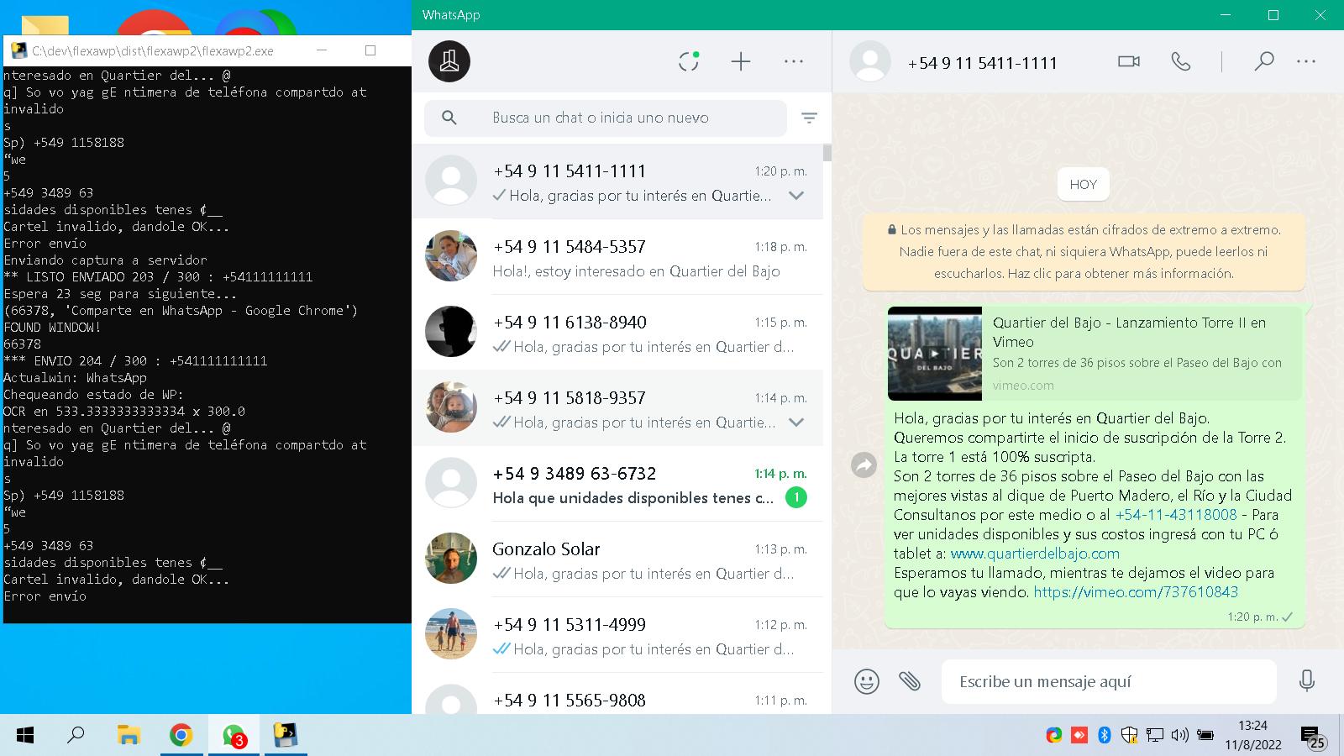This screenshot has height=756, width=1344.
Task: Click the Bluetooth tray icon
Action: pos(1105,735)
